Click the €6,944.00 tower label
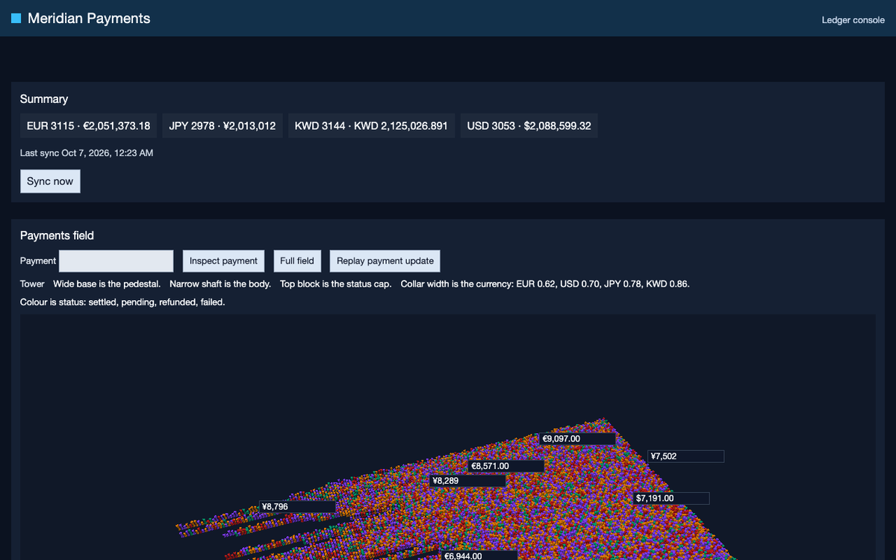Screen dimensions: 896x560 coord(479,556)
